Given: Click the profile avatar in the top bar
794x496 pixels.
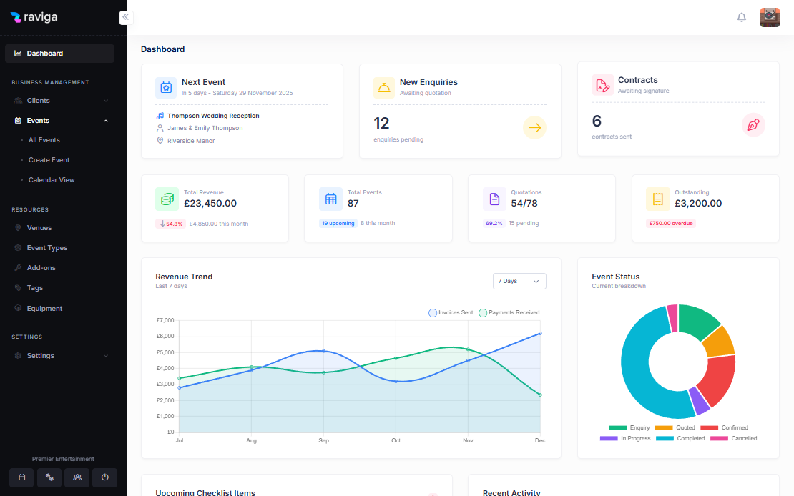Looking at the screenshot, I should [770, 17].
